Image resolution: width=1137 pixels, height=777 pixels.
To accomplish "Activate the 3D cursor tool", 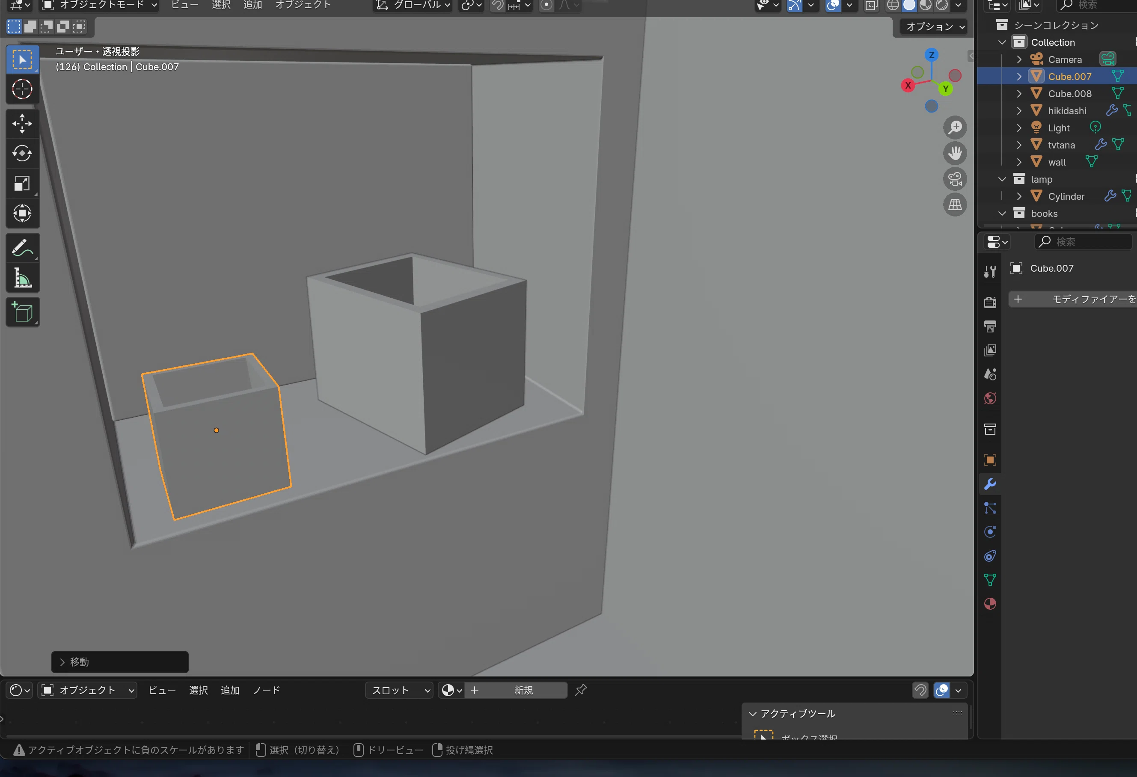I will tap(23, 89).
